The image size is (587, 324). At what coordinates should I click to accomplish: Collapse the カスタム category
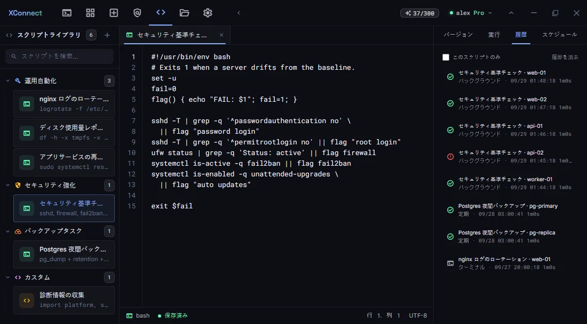8,277
